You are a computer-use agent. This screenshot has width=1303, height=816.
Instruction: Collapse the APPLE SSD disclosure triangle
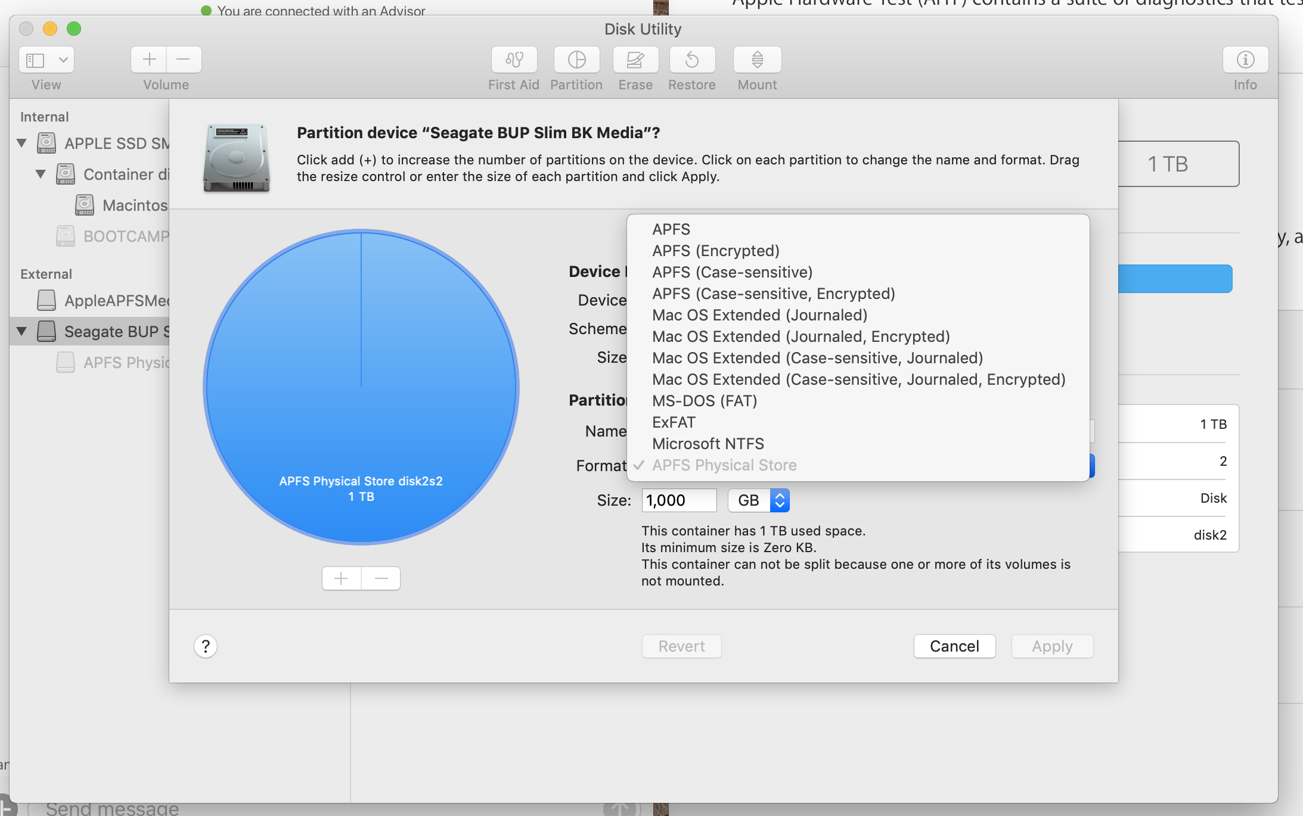[x=22, y=143]
